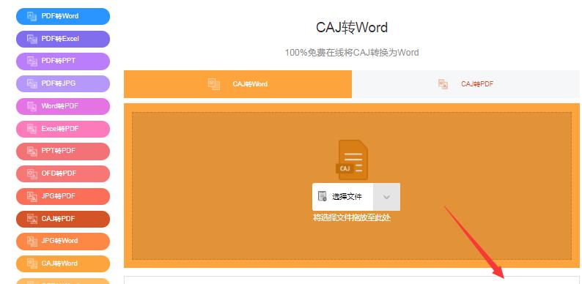
Task: Open the PDF转Word converter in sidebar
Action: 63,16
